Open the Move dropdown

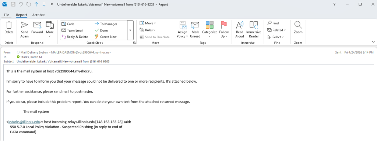[148, 23]
